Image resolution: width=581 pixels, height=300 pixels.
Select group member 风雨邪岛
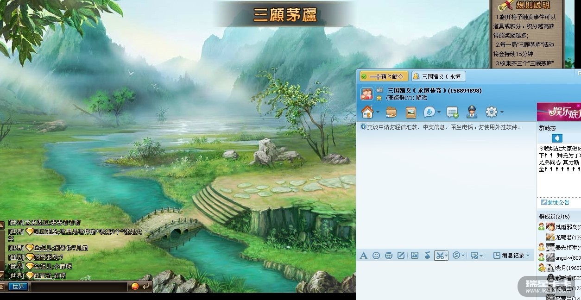(x=559, y=227)
